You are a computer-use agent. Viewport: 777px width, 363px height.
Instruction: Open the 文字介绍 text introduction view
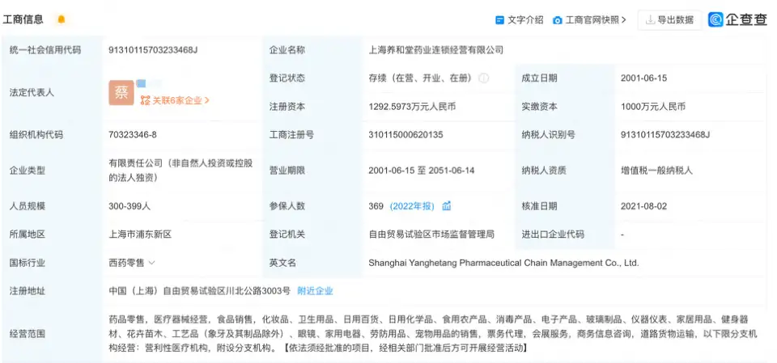coord(519,20)
